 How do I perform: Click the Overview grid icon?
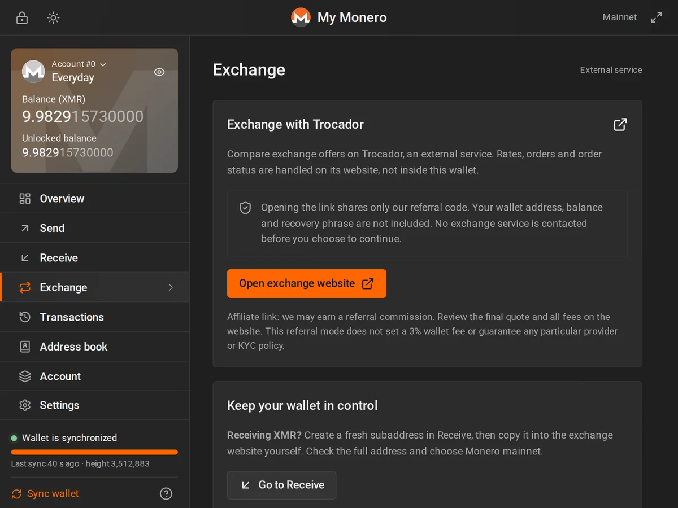(x=25, y=199)
